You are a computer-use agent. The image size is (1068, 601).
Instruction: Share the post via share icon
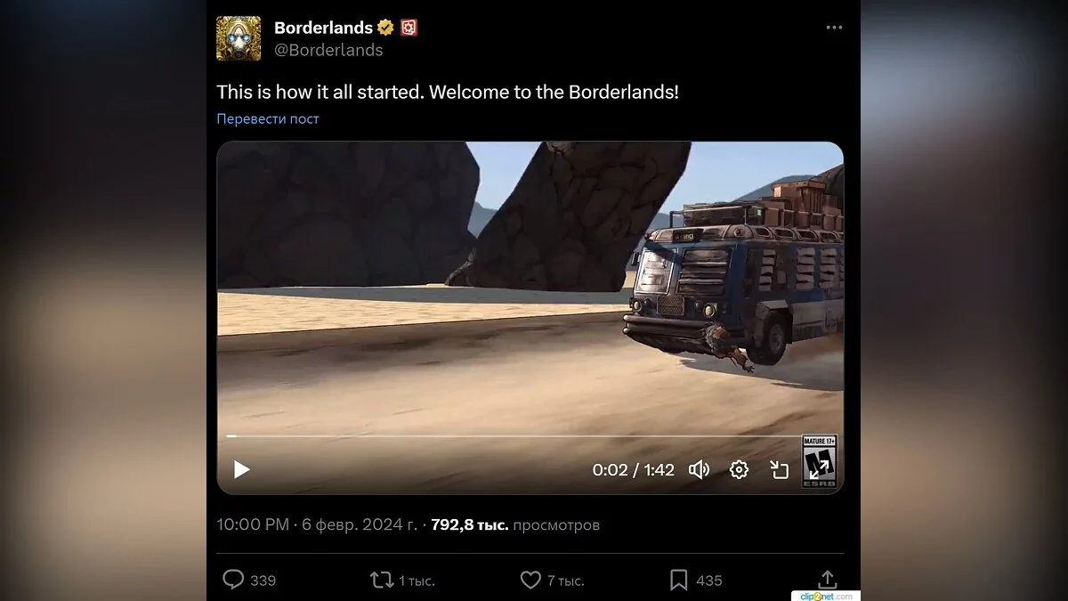827,580
